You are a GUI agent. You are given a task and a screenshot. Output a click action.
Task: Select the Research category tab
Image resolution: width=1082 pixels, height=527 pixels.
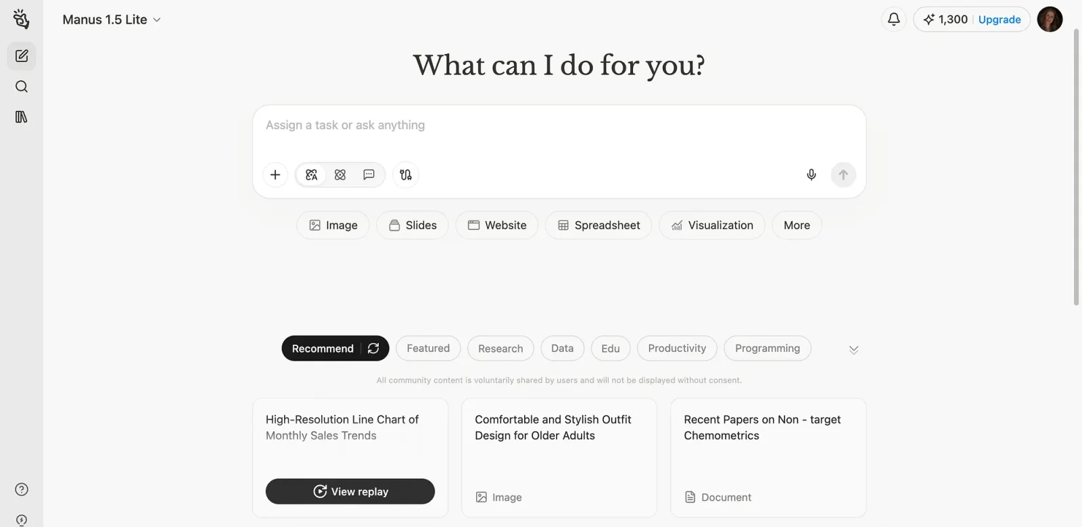click(500, 349)
